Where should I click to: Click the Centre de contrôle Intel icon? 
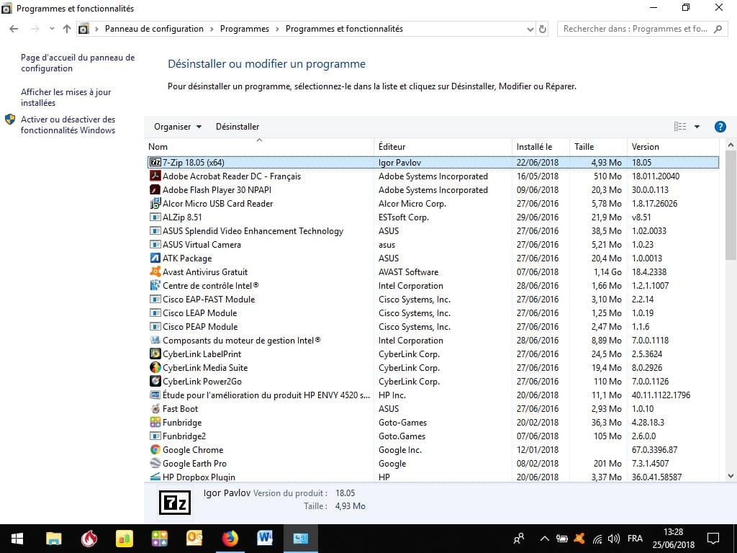155,285
